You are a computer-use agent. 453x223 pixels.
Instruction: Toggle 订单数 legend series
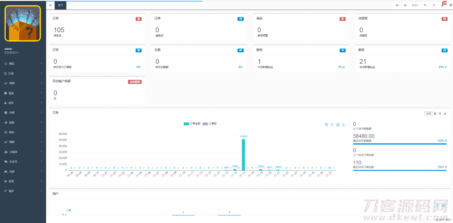point(210,124)
